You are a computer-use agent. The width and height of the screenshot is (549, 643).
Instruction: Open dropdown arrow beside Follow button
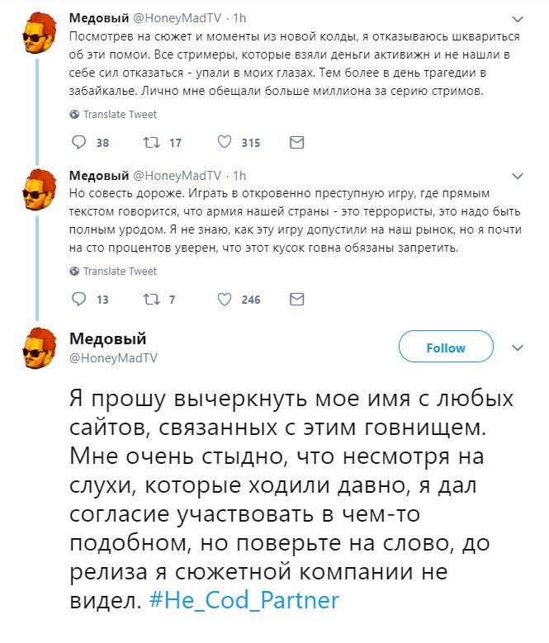click(x=518, y=348)
